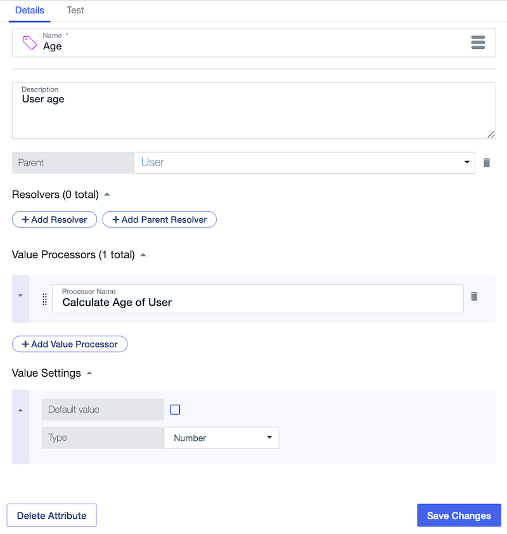Remove Calculate Age of User via its trash icon
Image resolution: width=507 pixels, height=534 pixels.
click(474, 296)
